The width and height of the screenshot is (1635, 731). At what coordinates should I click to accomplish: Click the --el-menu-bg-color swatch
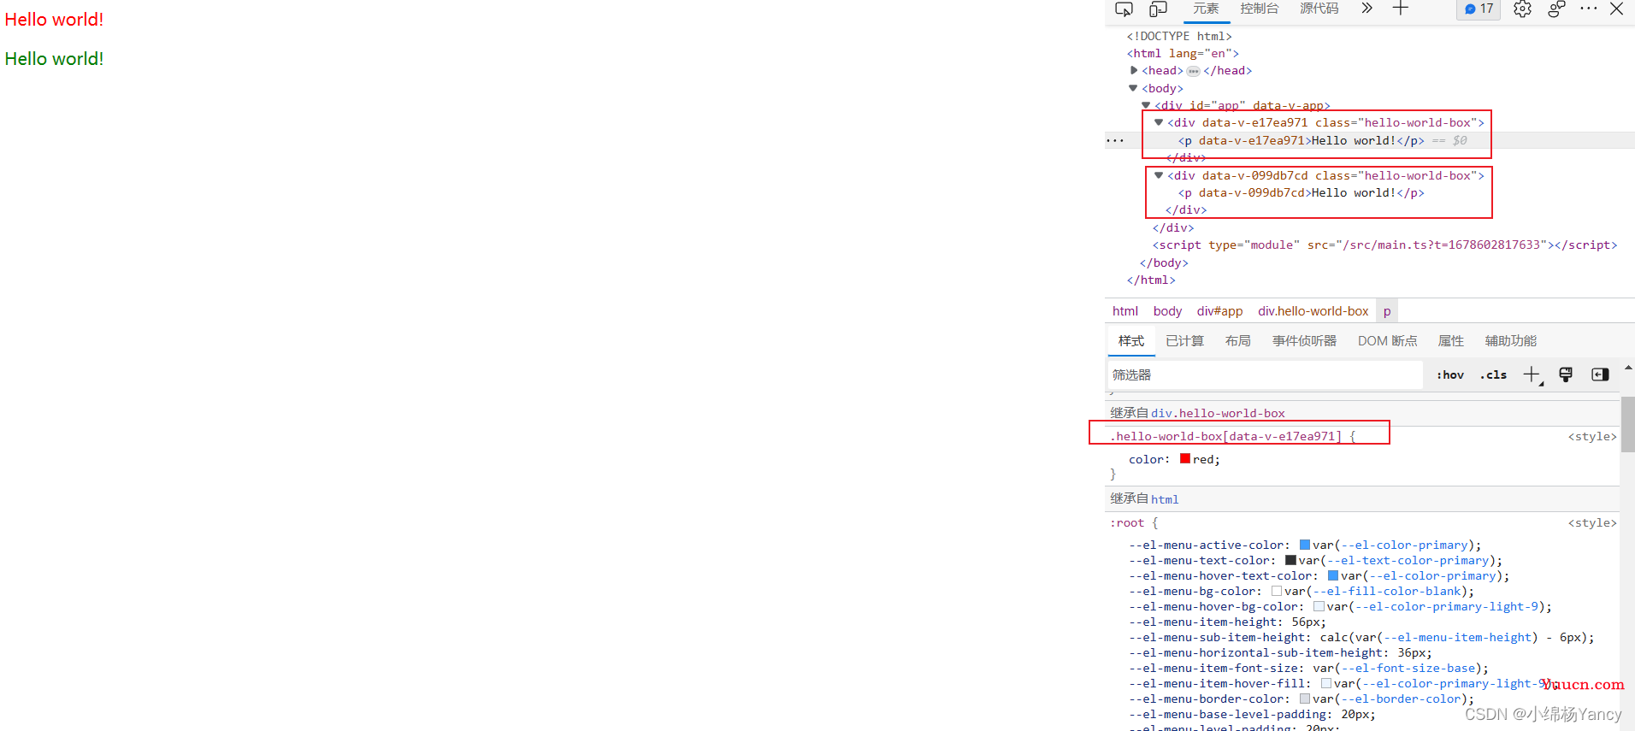[1276, 591]
